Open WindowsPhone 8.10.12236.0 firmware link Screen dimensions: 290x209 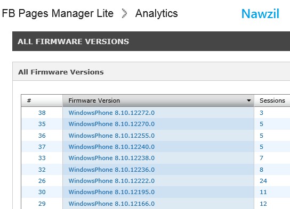[111, 170]
